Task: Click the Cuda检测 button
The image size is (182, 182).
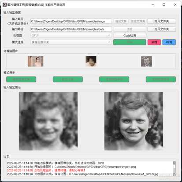Action: coord(130,35)
